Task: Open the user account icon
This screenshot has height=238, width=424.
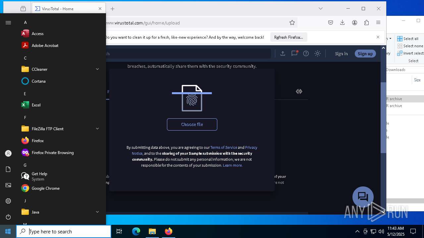Action: [x=8, y=153]
